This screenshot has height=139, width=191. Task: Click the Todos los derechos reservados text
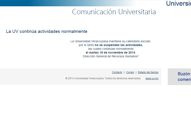[122, 78]
